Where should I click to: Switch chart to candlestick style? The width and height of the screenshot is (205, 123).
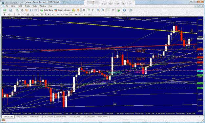[89, 10]
